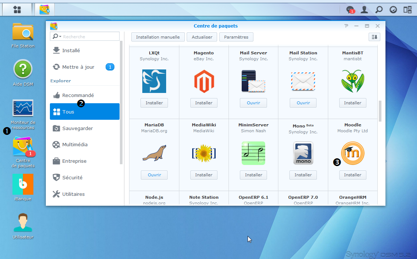This screenshot has height=259, width=417.
Task: Click Ouvrir for Mail Station
Action: coord(303,103)
